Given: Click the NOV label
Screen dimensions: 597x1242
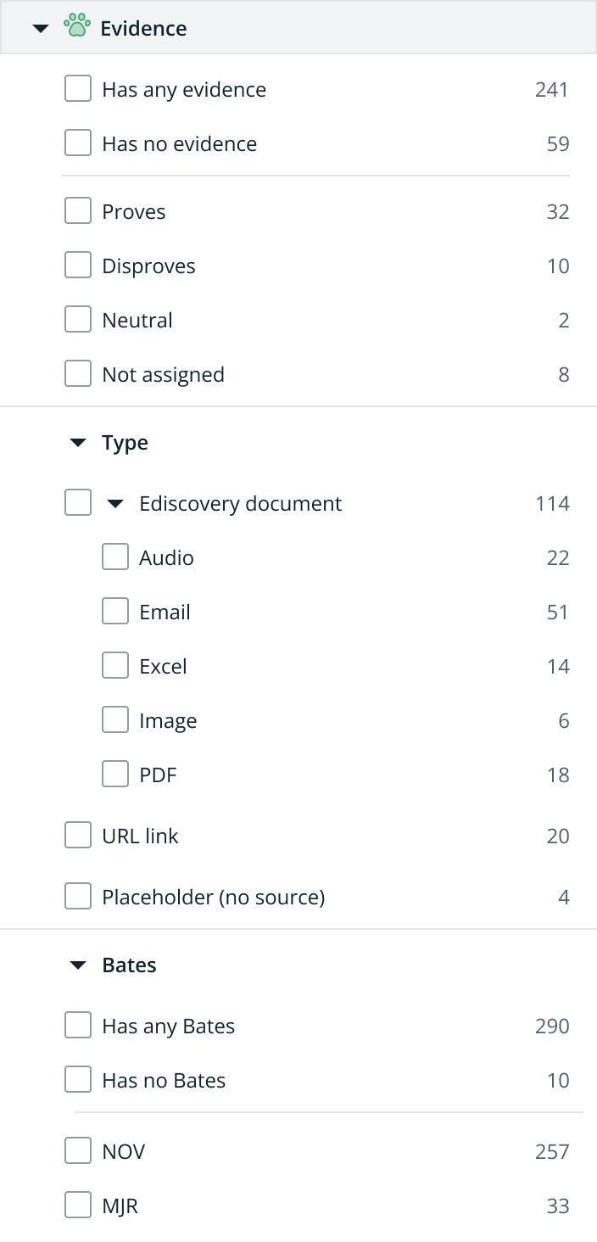Looking at the screenshot, I should point(124,1151).
